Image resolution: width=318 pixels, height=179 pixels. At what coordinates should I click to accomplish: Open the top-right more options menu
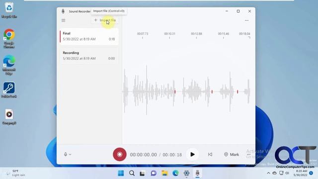pos(246,20)
